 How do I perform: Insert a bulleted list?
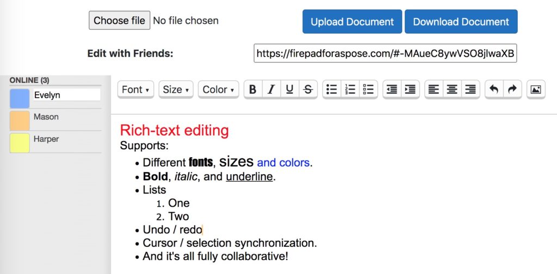click(x=332, y=90)
